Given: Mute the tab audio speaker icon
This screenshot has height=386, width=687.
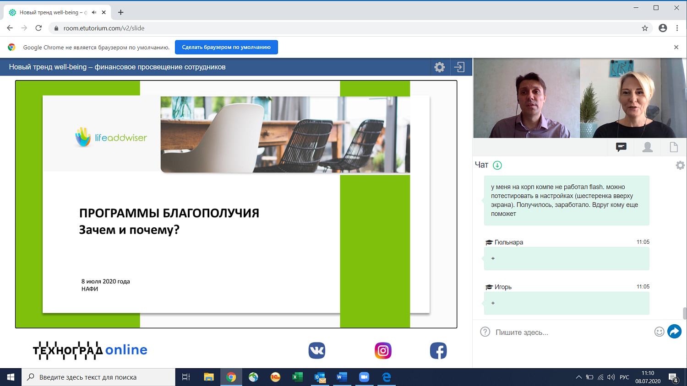Looking at the screenshot, I should click(x=94, y=12).
